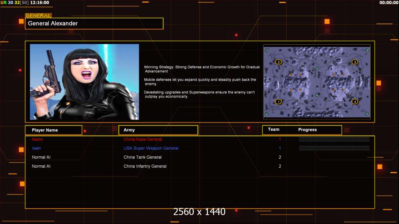
Task: Click start position marker 1 on minimap
Action: (x=278, y=102)
